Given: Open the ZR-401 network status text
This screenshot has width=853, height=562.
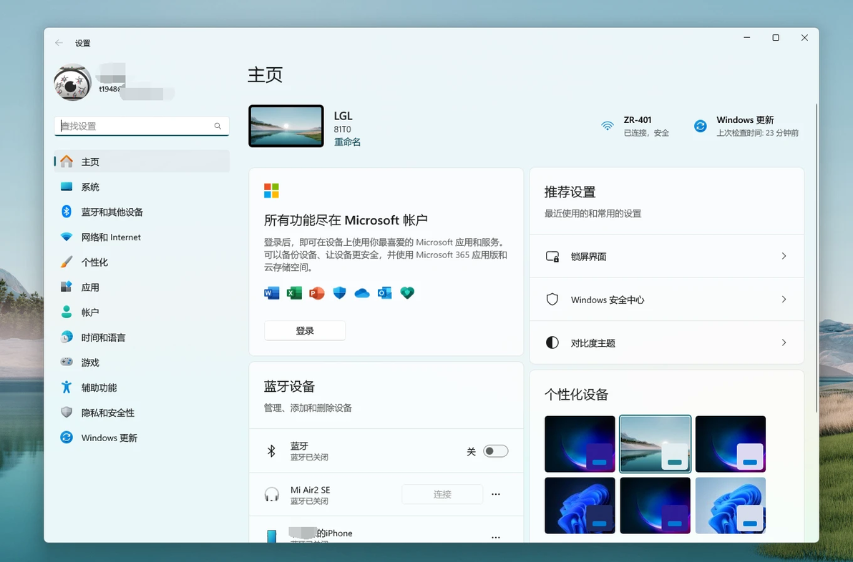Looking at the screenshot, I should (x=646, y=126).
